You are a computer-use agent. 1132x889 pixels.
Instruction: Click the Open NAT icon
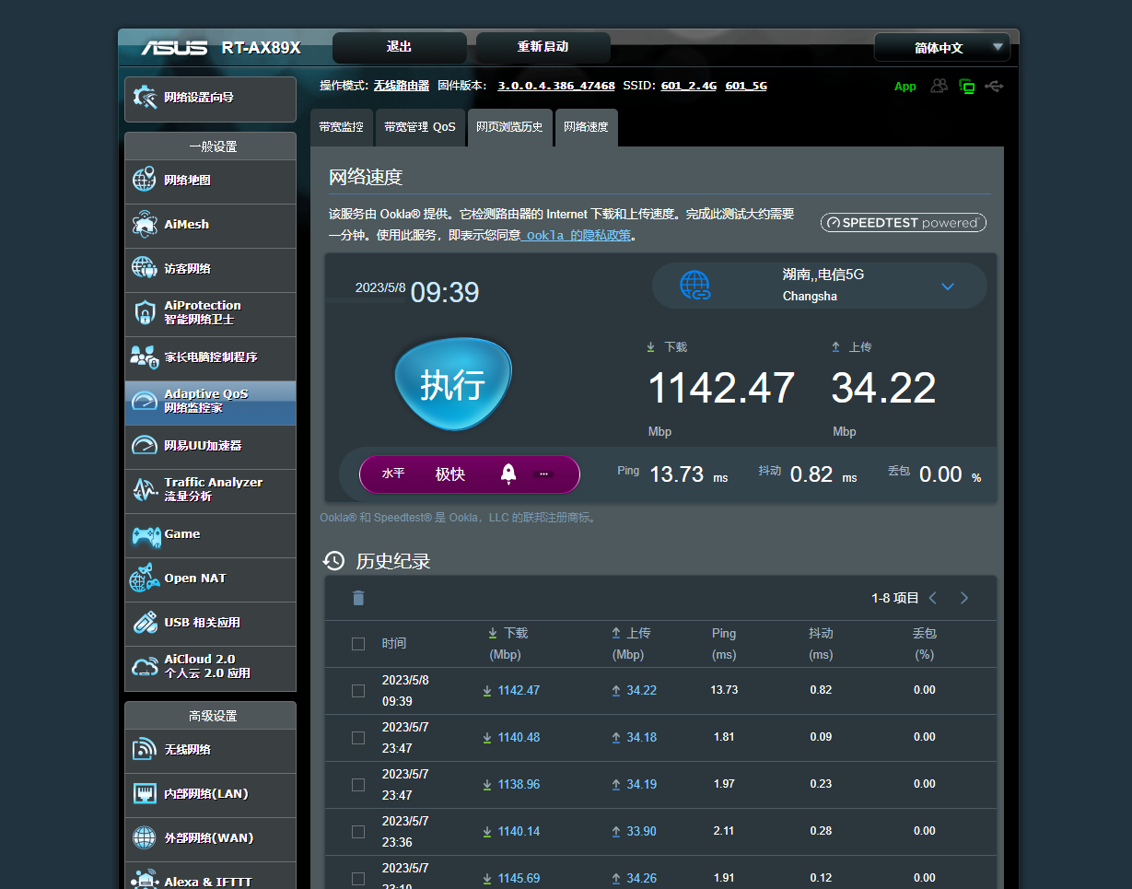point(145,578)
